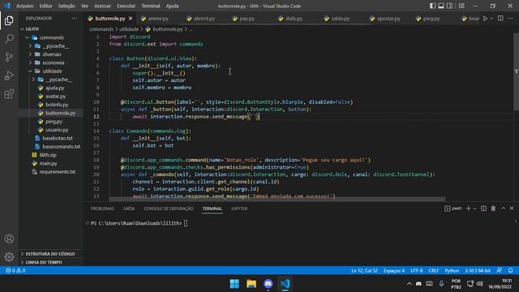The image size is (519, 292).
Task: Open editor more actions ellipsis
Action: tap(510, 19)
